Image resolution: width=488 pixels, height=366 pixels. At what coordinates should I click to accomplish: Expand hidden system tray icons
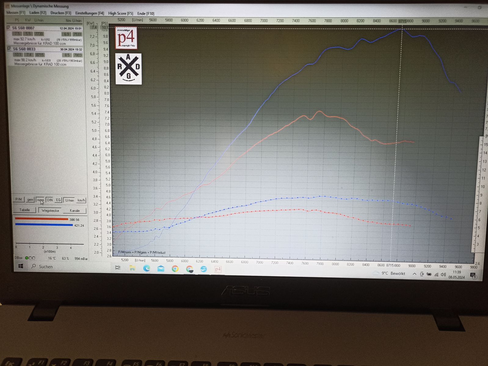[414, 274]
